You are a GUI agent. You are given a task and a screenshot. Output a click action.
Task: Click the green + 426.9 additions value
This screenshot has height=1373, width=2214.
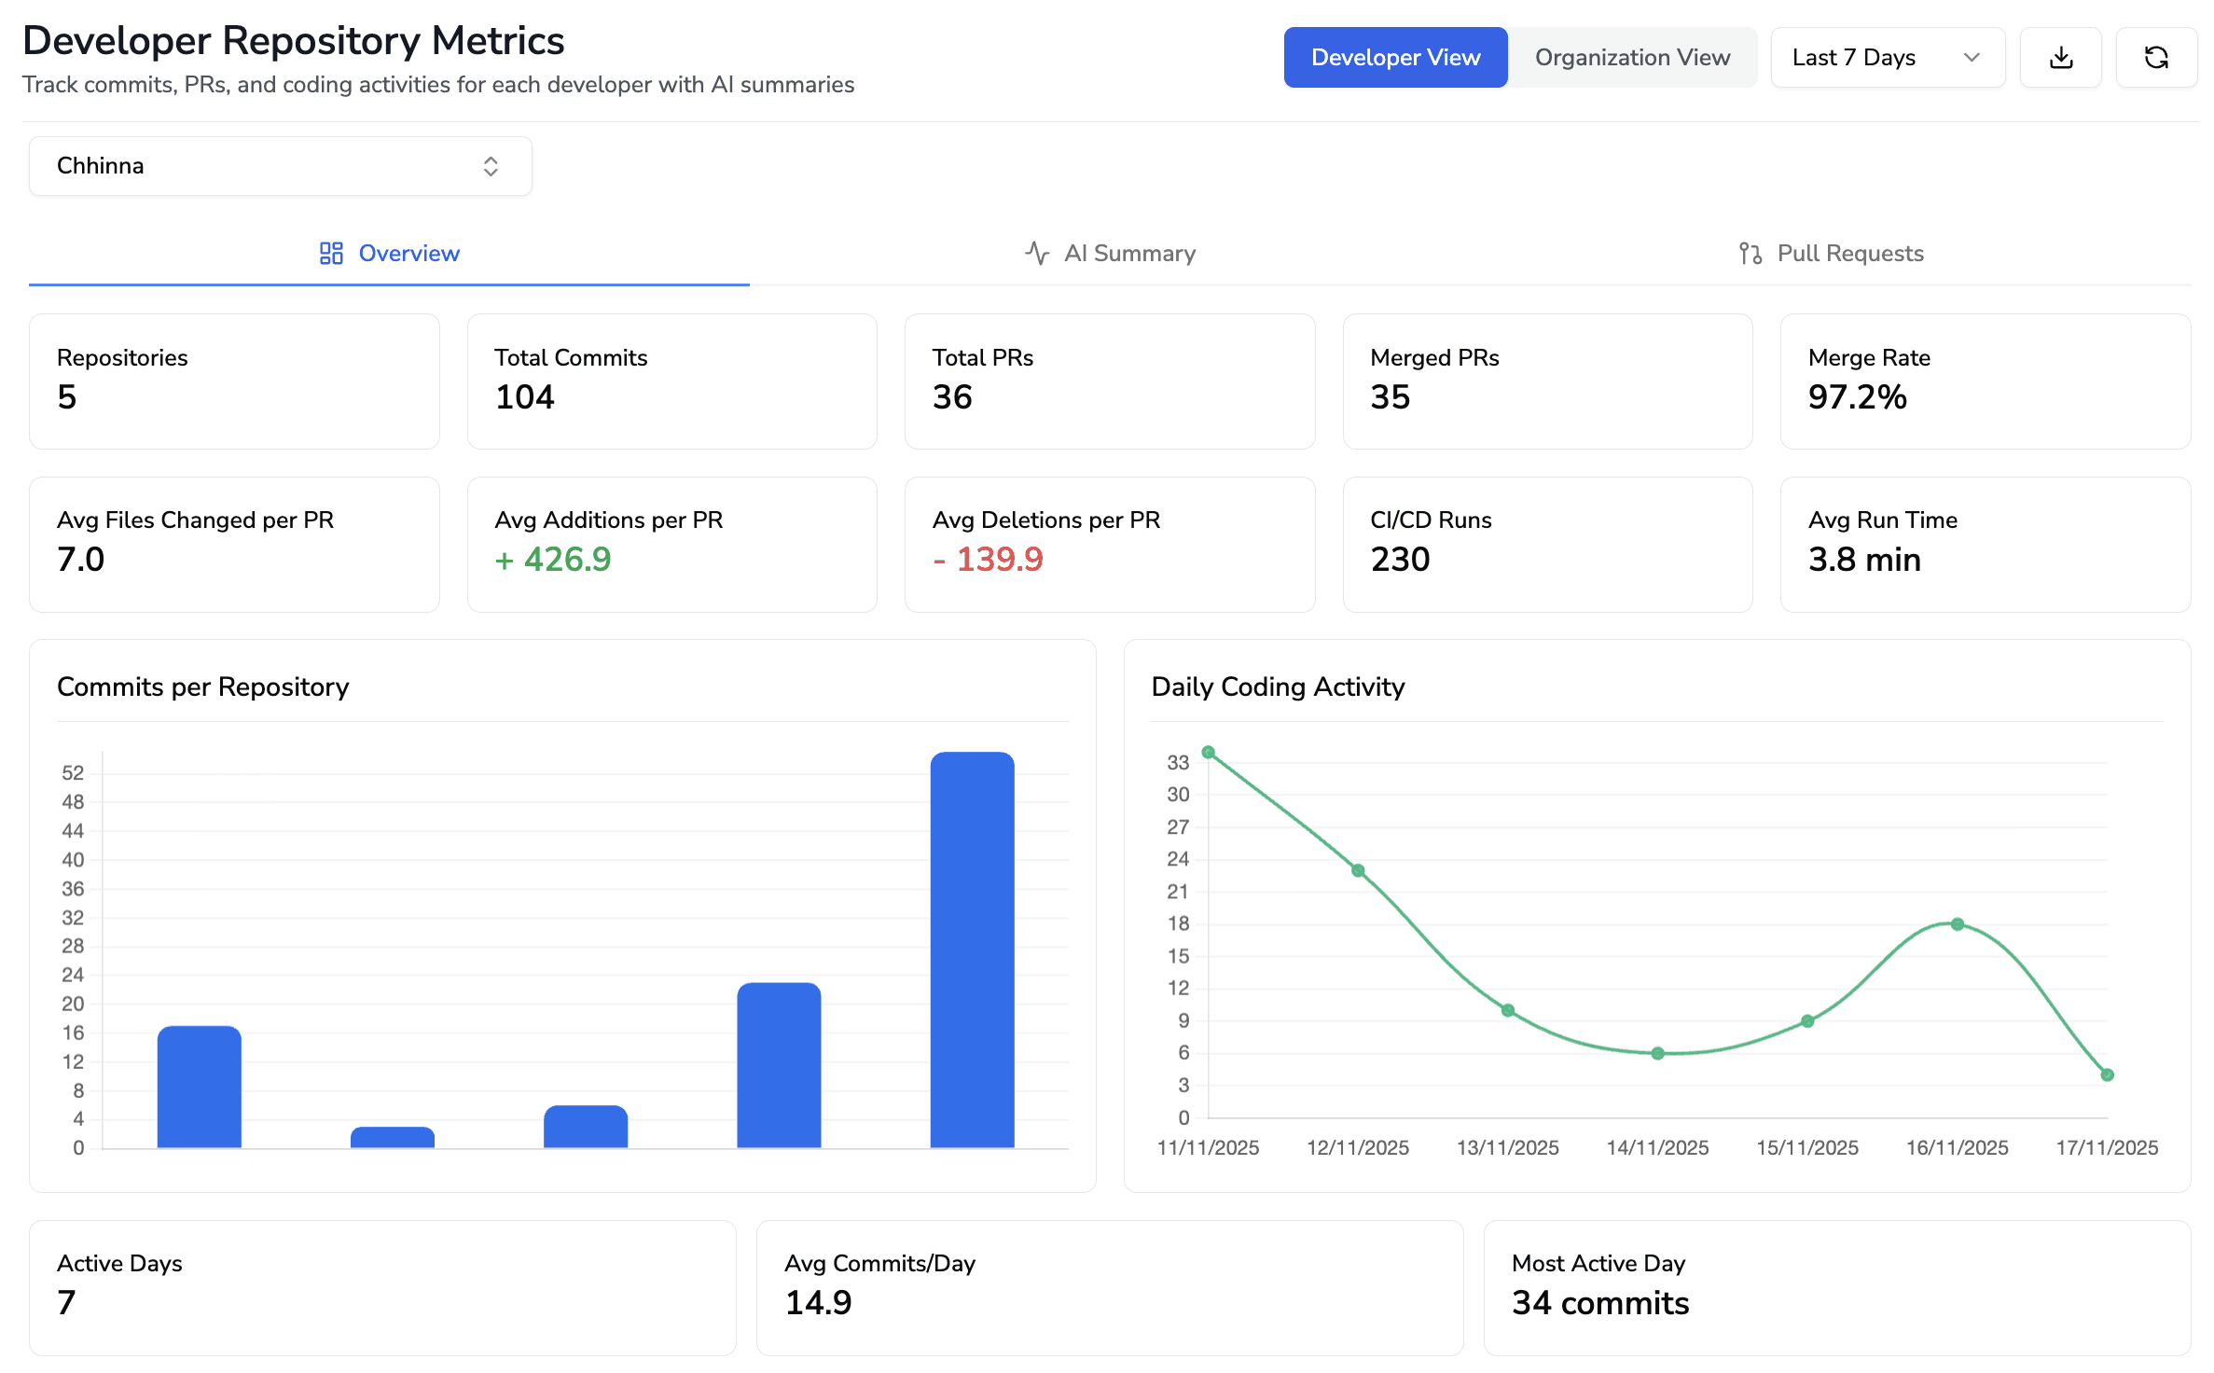[553, 560]
